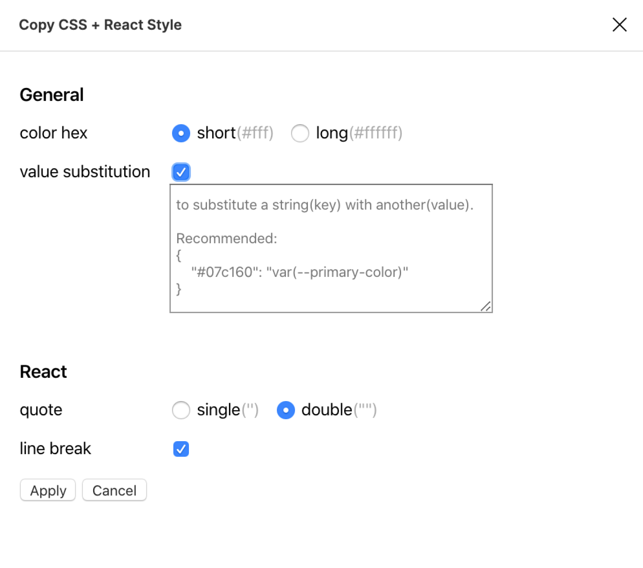The height and width of the screenshot is (568, 643).
Task: Click the "quote" label text
Action: (x=41, y=410)
